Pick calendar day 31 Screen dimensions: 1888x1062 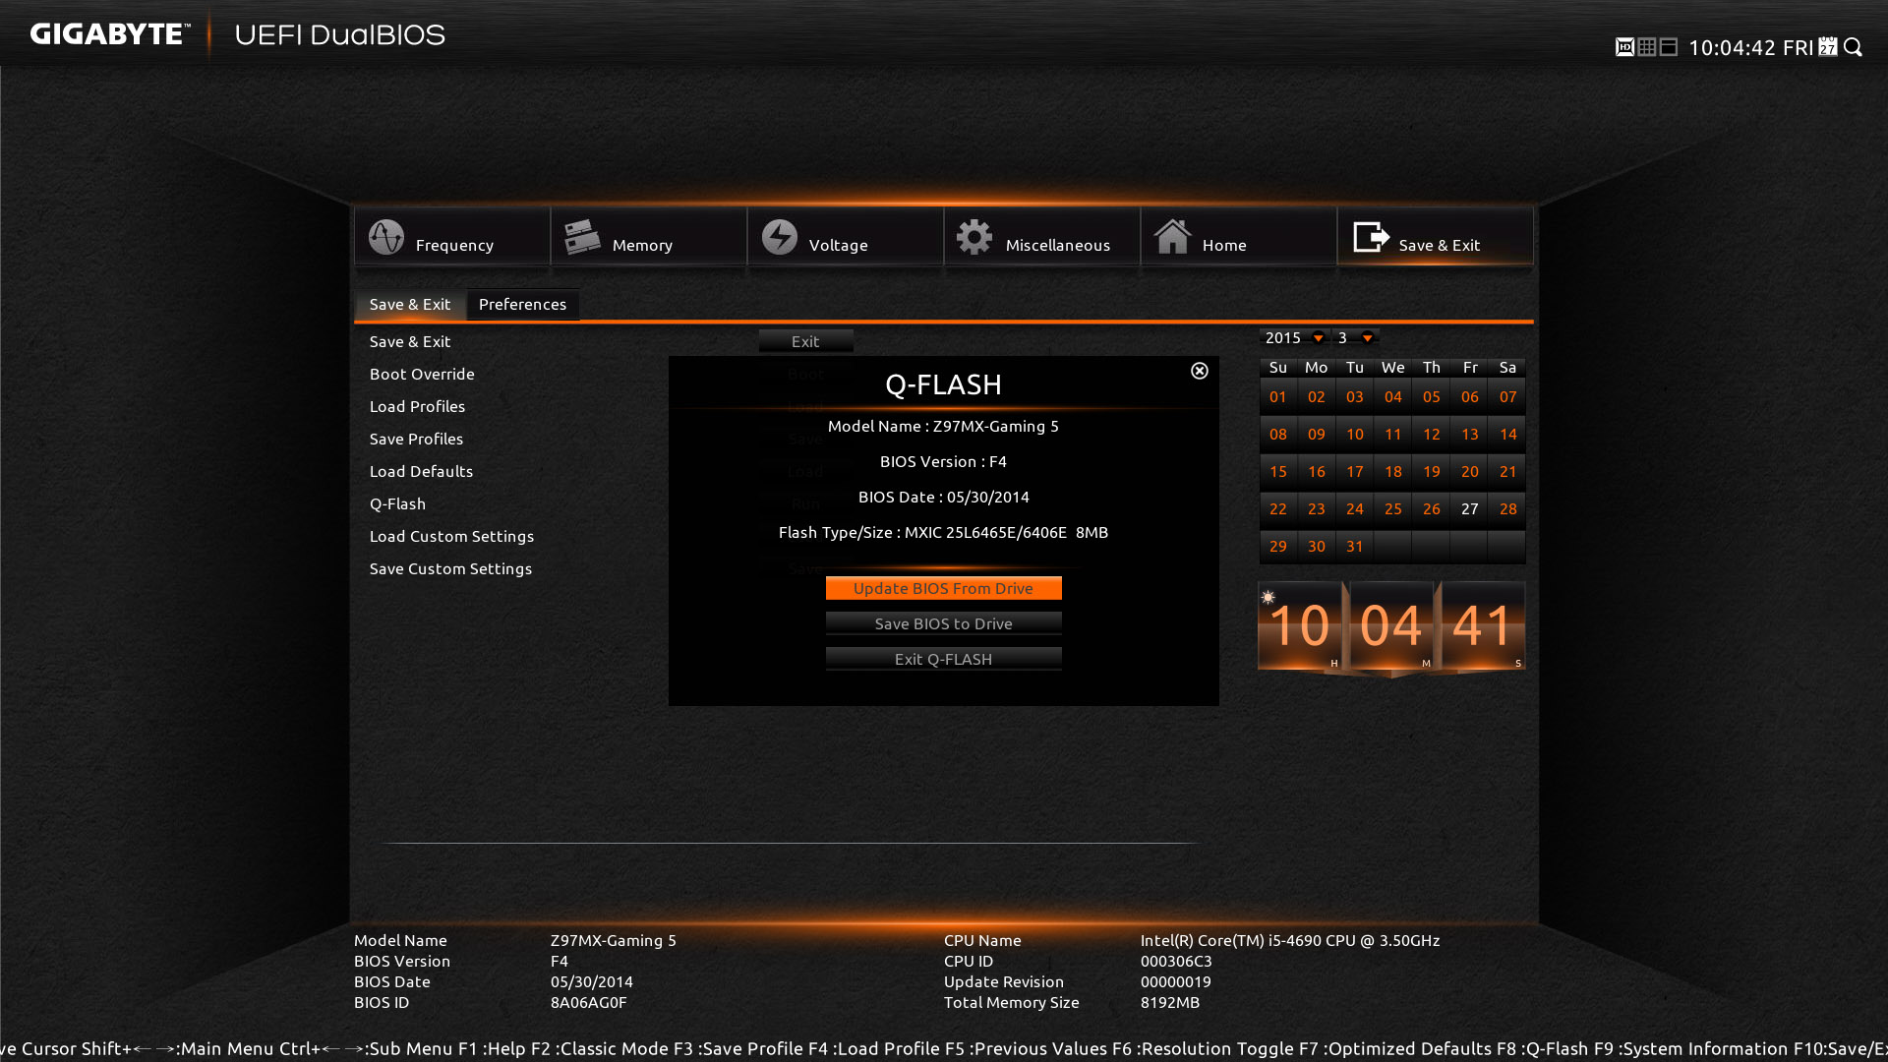pyautogui.click(x=1355, y=547)
